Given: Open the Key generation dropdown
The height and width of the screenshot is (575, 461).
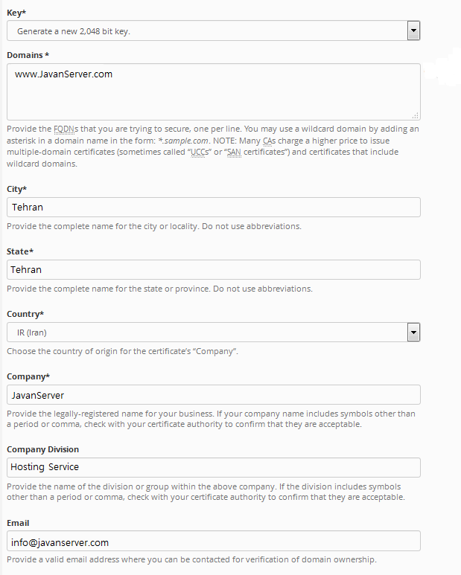Looking at the screenshot, I should pos(213,30).
